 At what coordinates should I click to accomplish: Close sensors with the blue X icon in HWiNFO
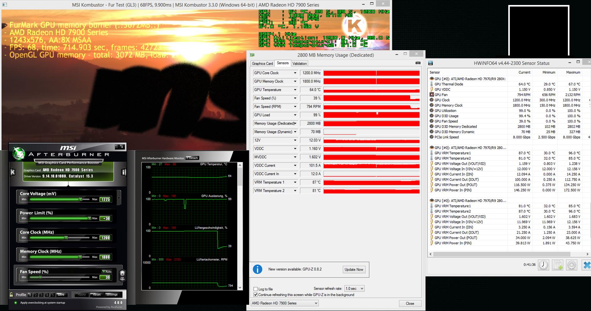pos(586,265)
